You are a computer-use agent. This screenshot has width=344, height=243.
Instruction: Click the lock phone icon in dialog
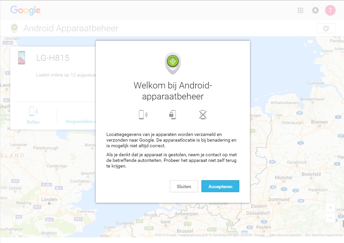172,115
